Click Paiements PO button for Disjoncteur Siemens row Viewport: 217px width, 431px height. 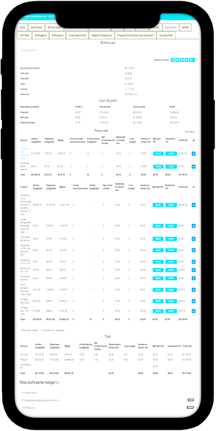pyautogui.click(x=171, y=279)
